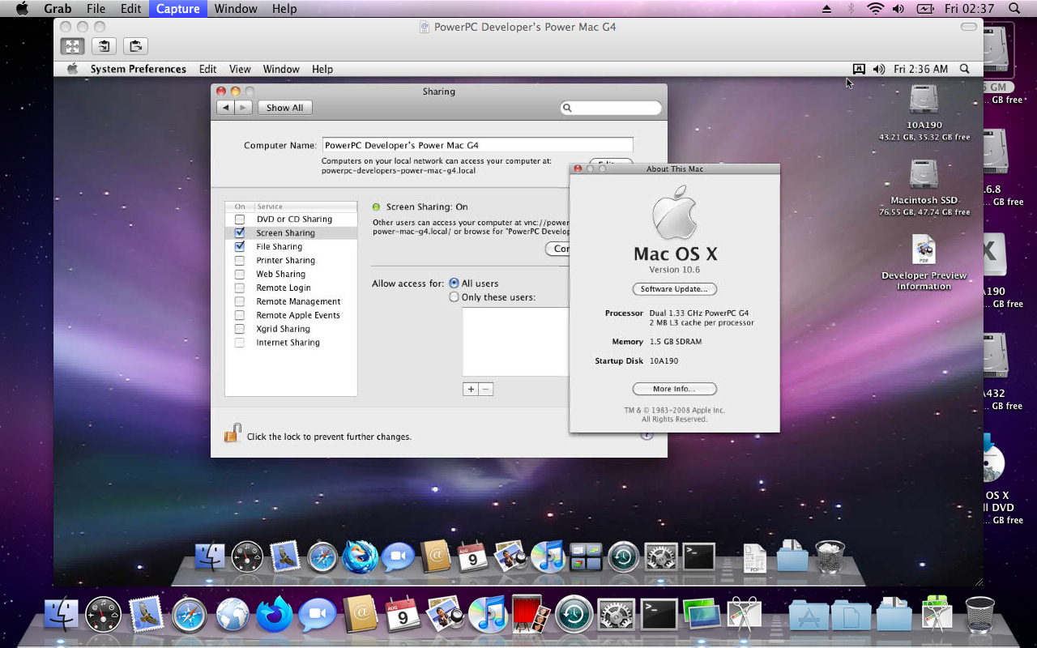Click the Screen Sharing window toolbar pill button
1037x648 pixels.
tap(969, 27)
